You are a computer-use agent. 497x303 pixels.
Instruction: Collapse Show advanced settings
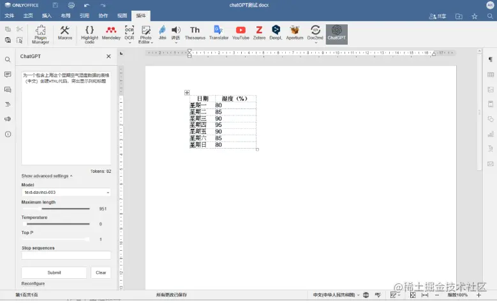point(47,176)
